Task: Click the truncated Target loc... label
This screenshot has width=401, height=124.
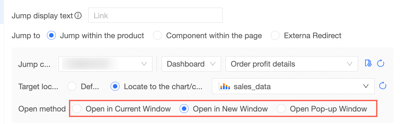Action: tap(38, 86)
